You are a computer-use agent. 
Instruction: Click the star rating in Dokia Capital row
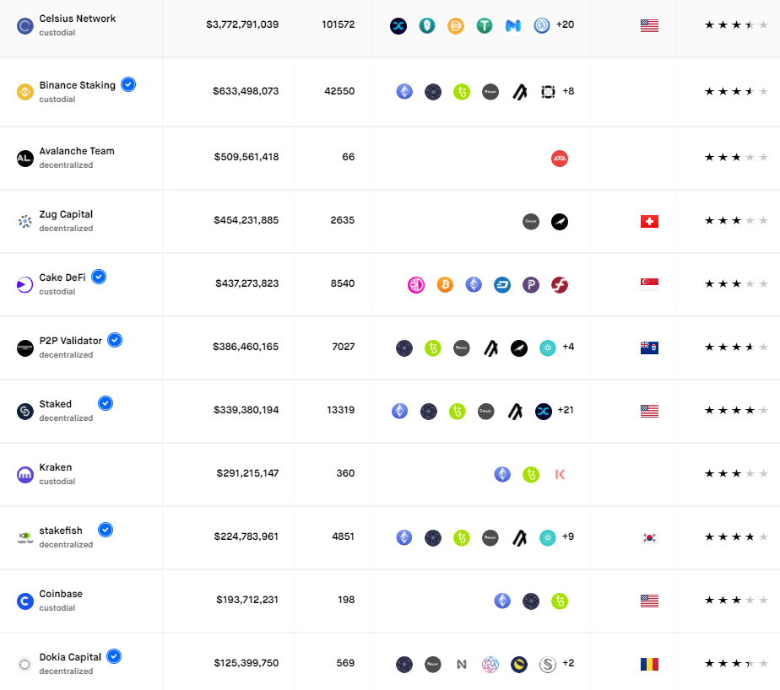point(736,663)
